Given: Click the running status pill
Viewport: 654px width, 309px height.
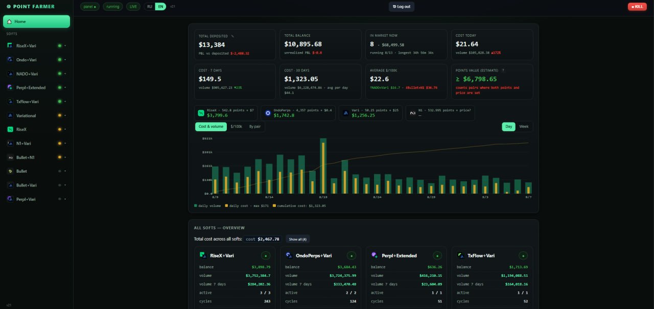Looking at the screenshot, I should 113,7.
